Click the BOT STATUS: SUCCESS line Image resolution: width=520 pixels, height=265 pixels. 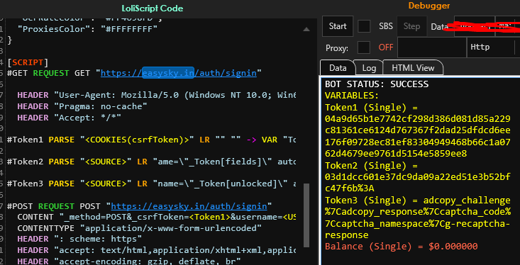[x=377, y=84]
